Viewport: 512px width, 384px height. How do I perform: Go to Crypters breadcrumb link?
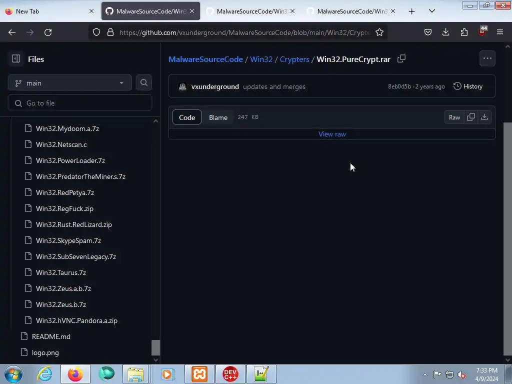(x=294, y=59)
